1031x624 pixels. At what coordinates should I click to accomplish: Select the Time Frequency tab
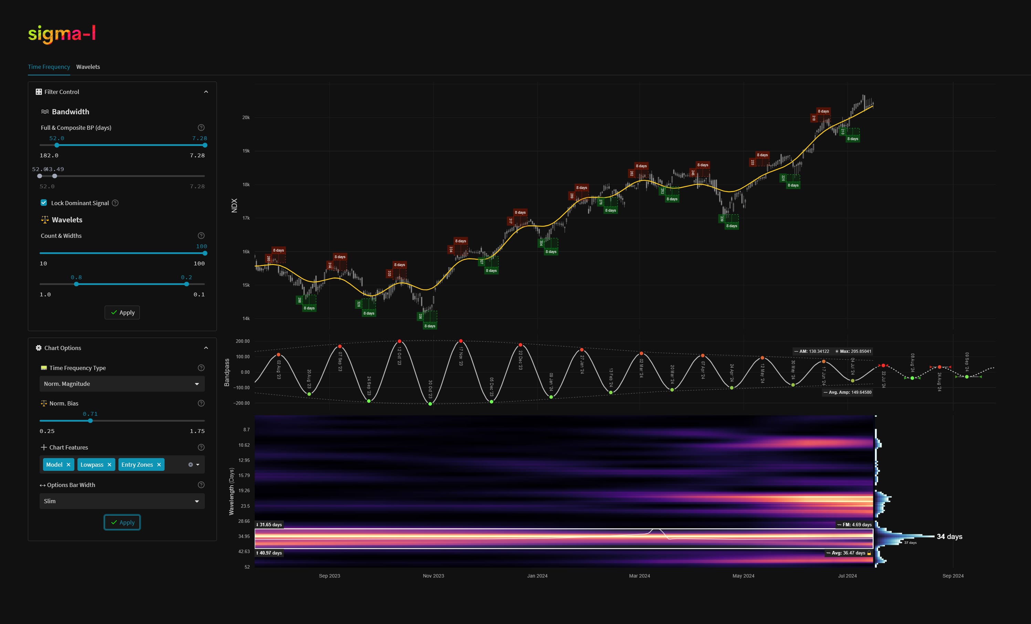coord(49,66)
